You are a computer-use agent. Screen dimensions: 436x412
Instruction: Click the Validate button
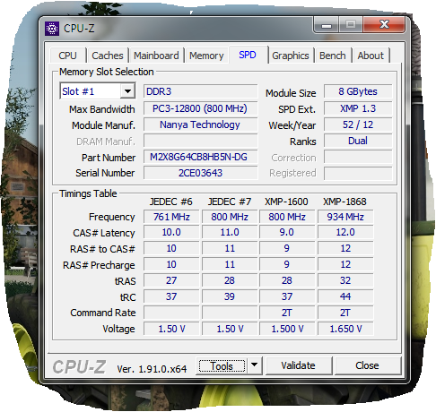[x=298, y=365]
